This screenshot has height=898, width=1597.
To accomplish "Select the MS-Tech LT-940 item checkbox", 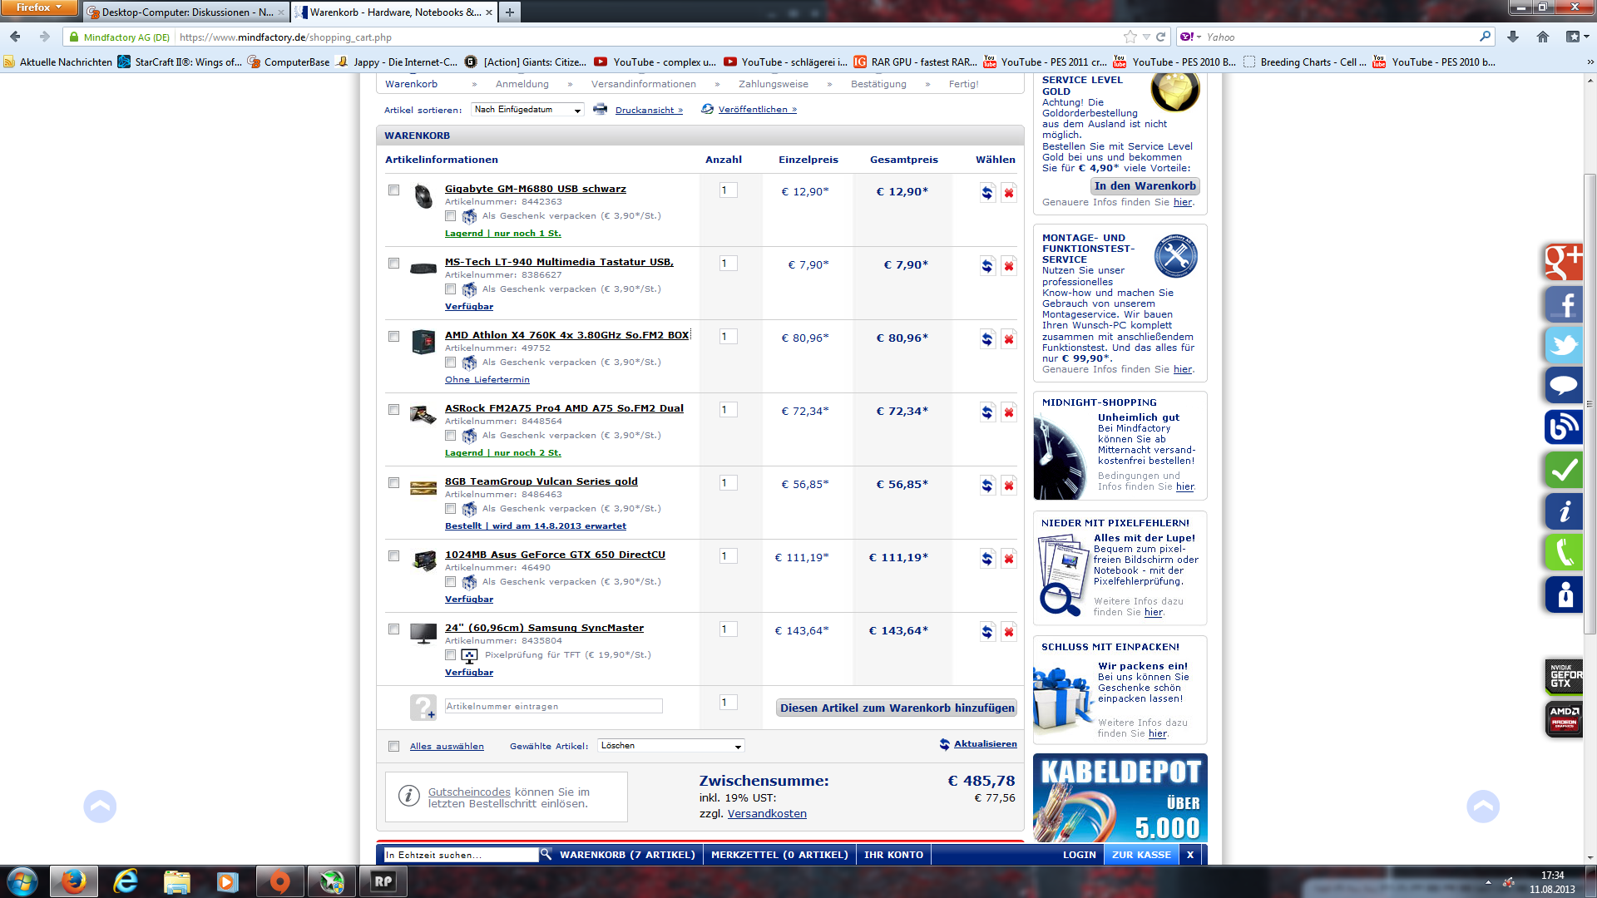I will [x=394, y=264].
